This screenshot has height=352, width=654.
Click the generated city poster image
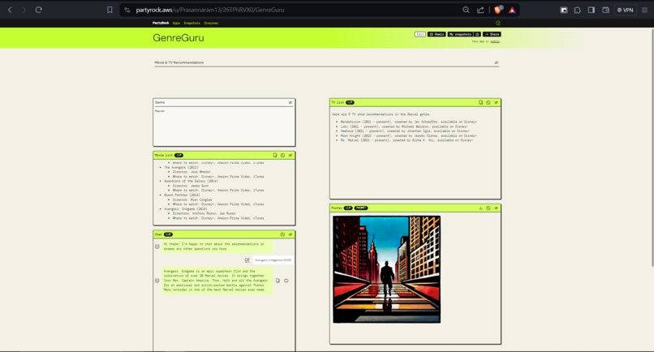coord(387,269)
